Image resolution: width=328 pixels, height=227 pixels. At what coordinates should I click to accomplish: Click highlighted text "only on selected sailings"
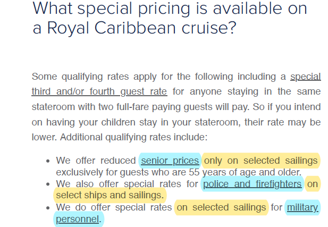point(261,161)
